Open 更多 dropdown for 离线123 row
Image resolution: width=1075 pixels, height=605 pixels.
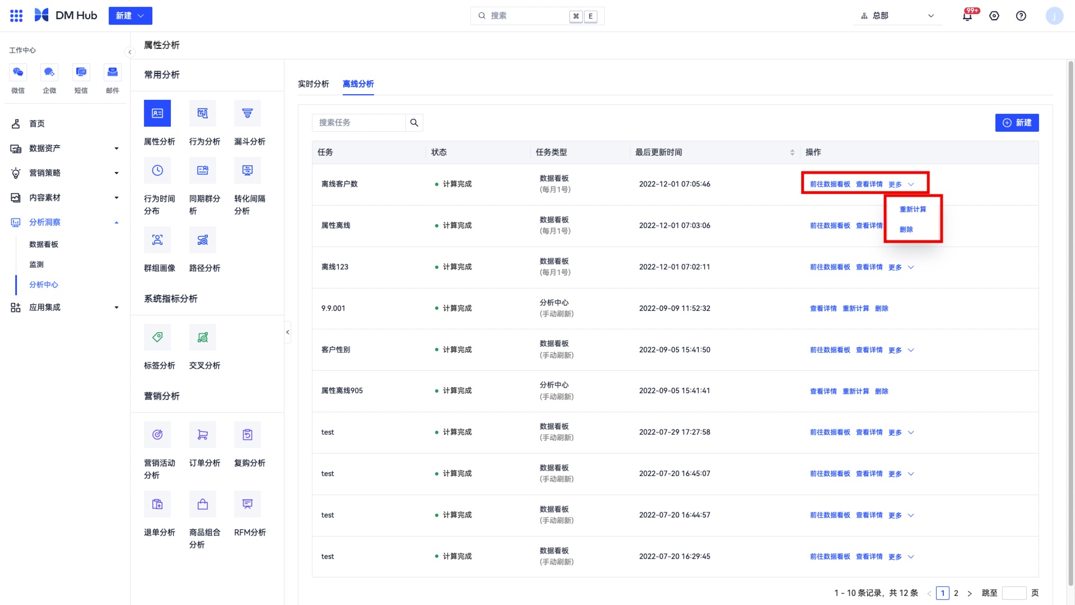coord(901,267)
